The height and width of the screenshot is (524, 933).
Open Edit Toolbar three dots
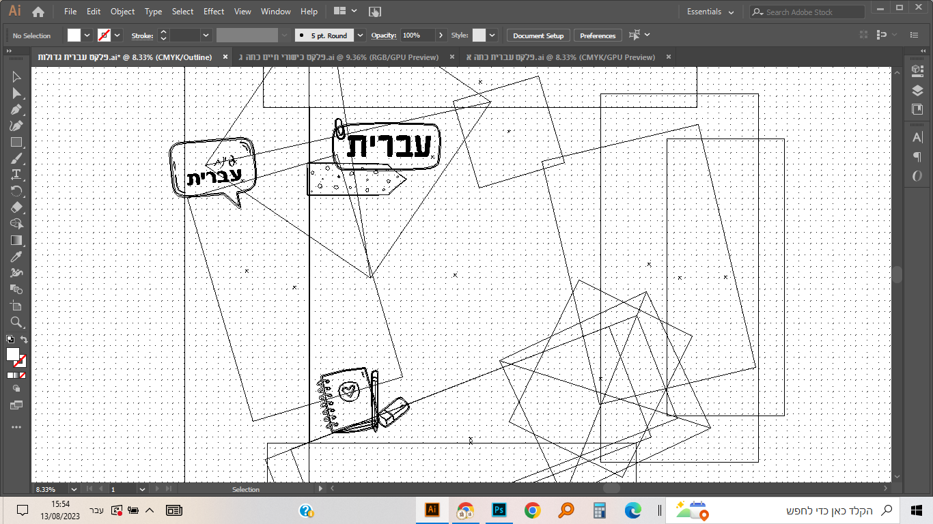tap(16, 427)
